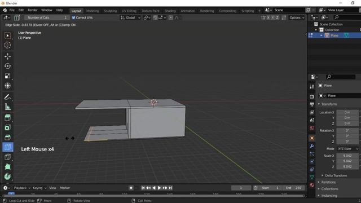This screenshot has height=203, width=361.
Task: Open the Scene properties tab
Action: click(x=312, y=120)
